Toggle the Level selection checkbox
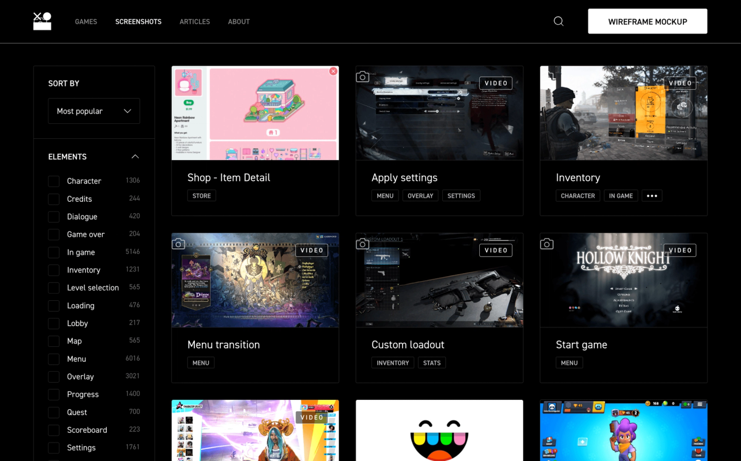Image resolution: width=741 pixels, height=461 pixels. (54, 288)
